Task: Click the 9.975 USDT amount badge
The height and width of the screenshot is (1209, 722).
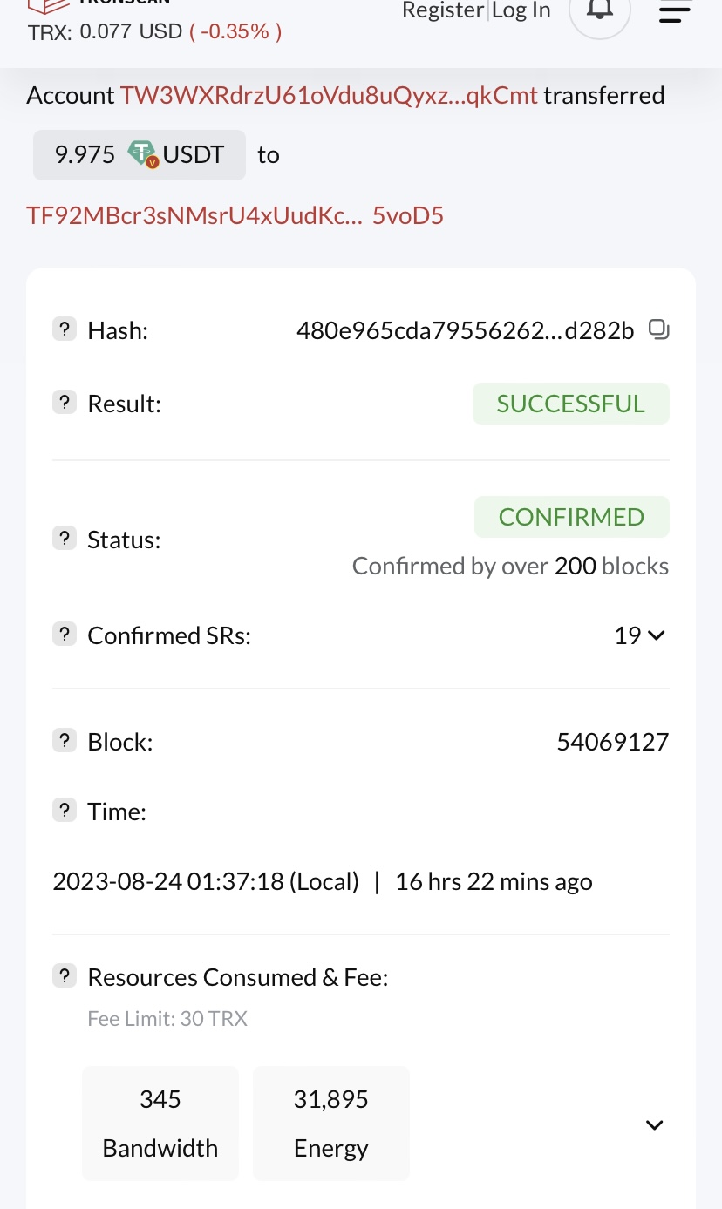Action: tap(140, 155)
